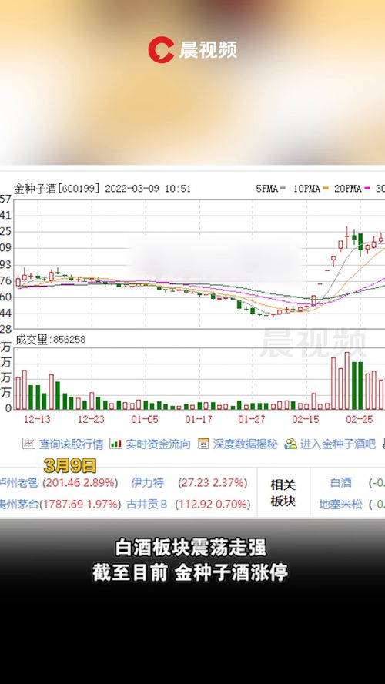Click the 01-17 date axis label
The width and height of the screenshot is (385, 684).
[x=199, y=419]
